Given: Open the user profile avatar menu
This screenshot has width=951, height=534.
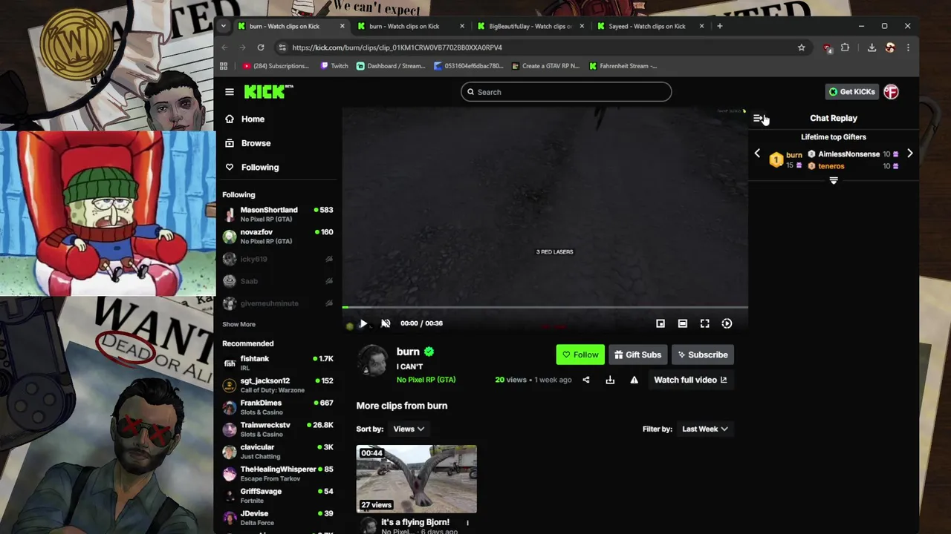Looking at the screenshot, I should click(x=891, y=92).
